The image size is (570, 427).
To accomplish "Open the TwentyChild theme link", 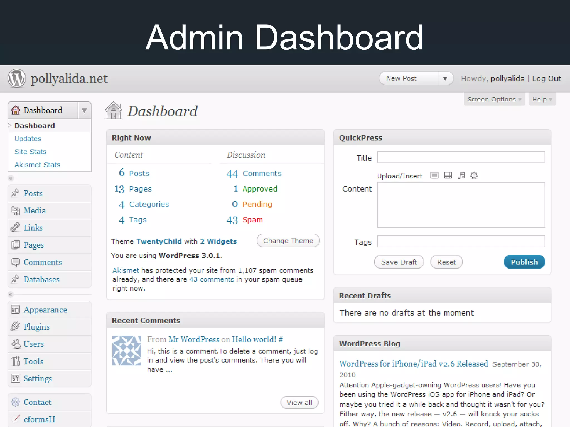I will (159, 241).
